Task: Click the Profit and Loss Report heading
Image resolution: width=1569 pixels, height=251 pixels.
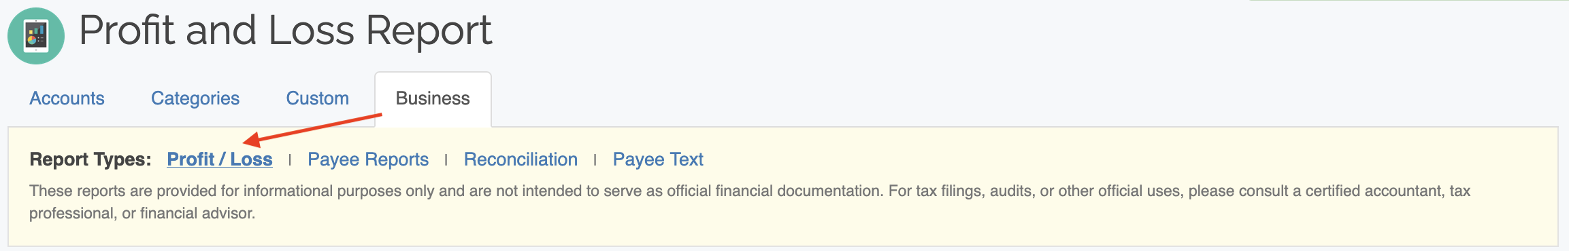Action: (285, 31)
